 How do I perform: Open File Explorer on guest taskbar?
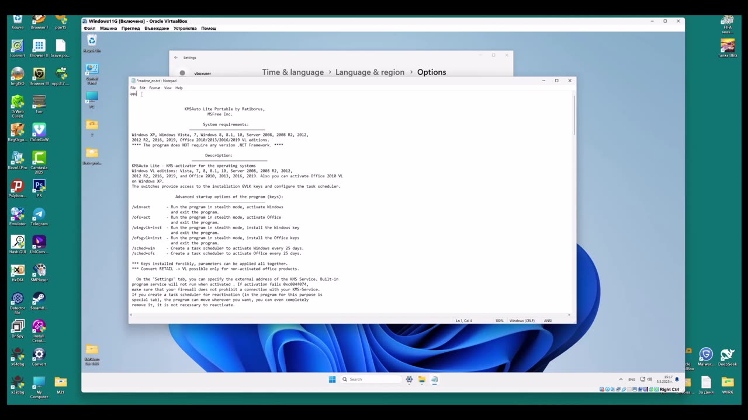point(421,379)
